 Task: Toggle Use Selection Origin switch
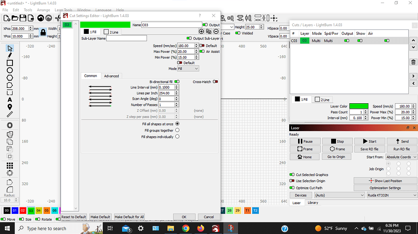point(292,181)
